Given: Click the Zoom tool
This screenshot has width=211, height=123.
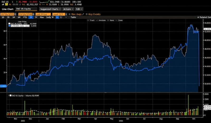Looking at the screenshot, I should [x=119, y=20].
